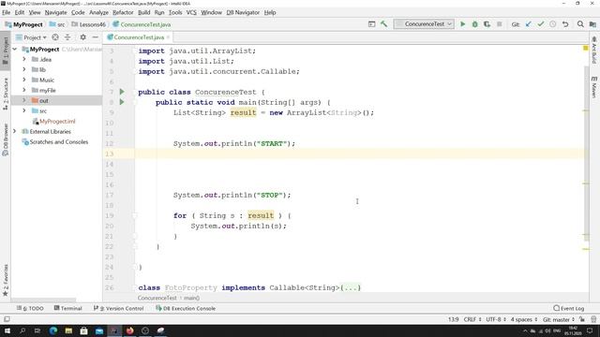Commit changes with Git green checkmark
Viewport: 600px width, 337px height.
pos(541,24)
